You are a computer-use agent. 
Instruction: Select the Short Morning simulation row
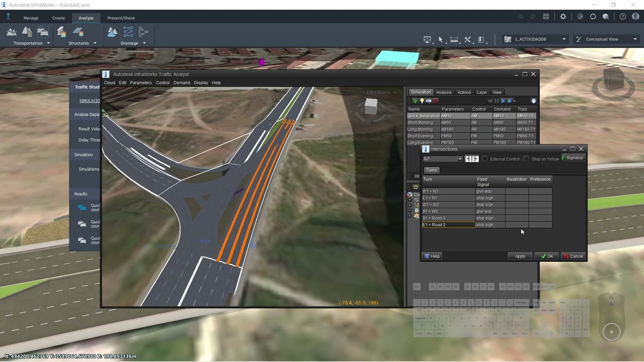click(471, 123)
